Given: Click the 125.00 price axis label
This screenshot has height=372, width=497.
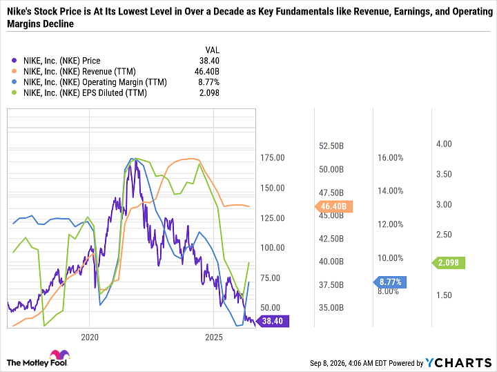Looking at the screenshot, I should (272, 218).
